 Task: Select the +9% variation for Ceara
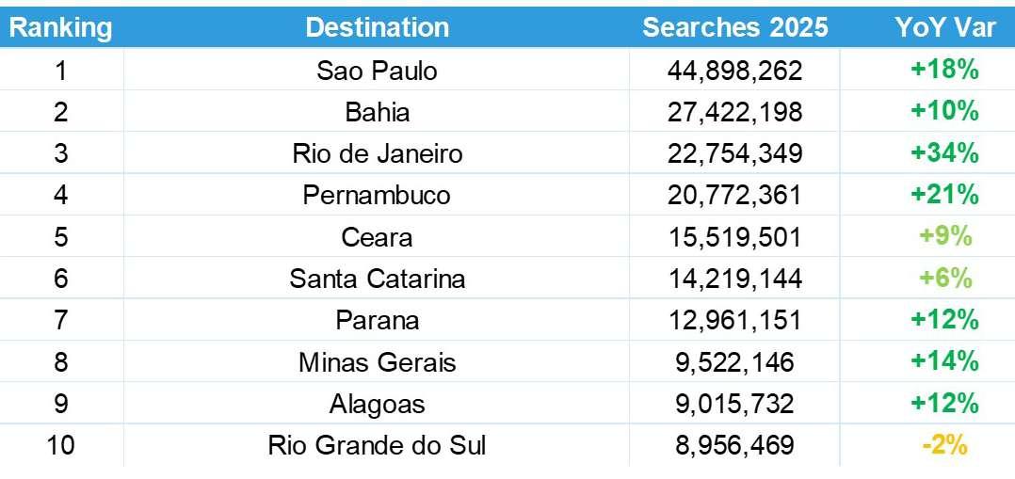(944, 236)
